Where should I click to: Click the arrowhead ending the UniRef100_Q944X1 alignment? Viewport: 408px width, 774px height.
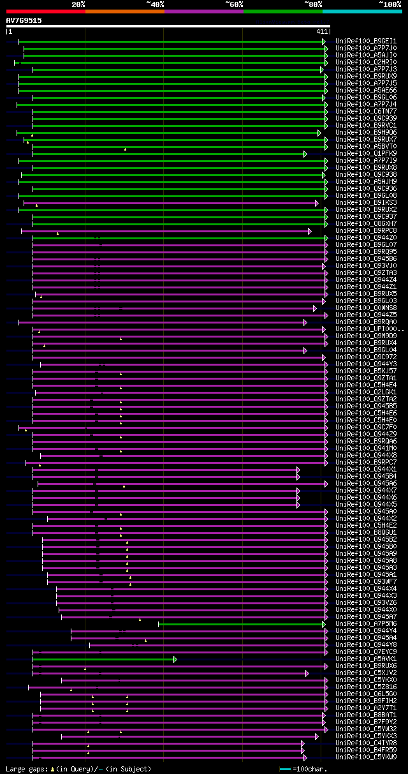coord(298,470)
